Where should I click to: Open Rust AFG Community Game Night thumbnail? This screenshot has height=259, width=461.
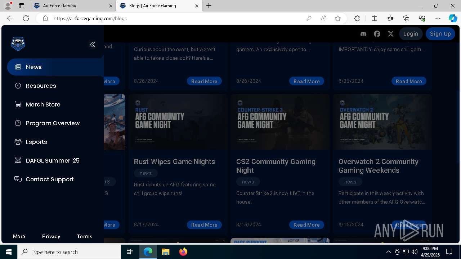point(178,122)
